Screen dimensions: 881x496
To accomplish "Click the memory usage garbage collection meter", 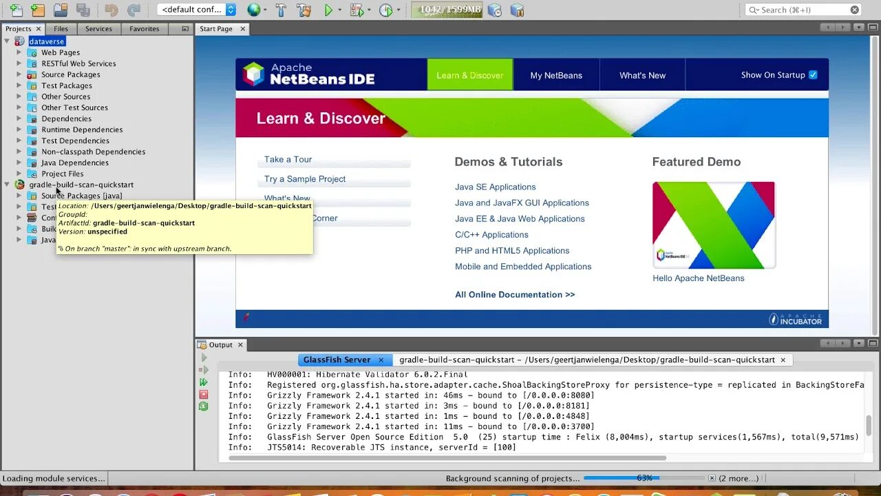I will pos(447,10).
